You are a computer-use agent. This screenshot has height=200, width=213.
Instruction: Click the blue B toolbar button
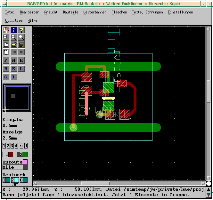(6, 69)
